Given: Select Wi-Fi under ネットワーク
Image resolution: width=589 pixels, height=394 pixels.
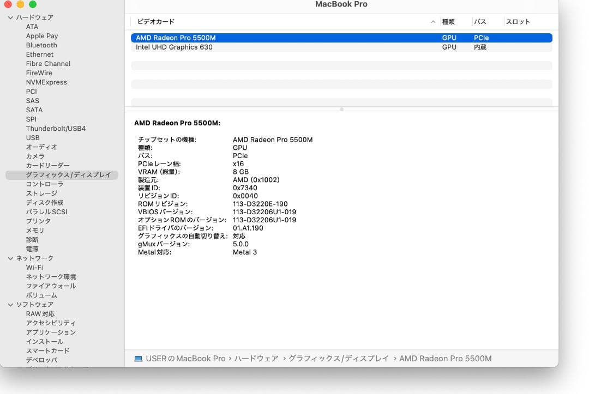Looking at the screenshot, I should point(34,267).
